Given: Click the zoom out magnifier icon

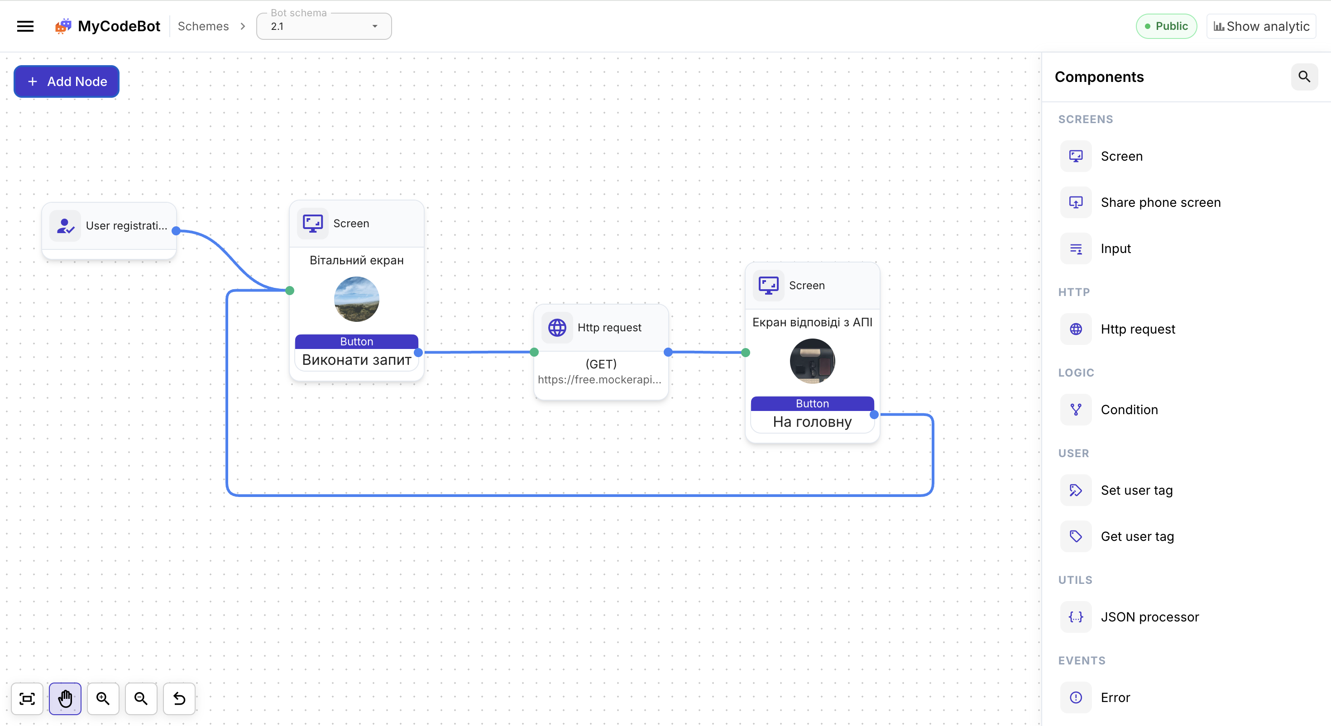Looking at the screenshot, I should click(140, 698).
